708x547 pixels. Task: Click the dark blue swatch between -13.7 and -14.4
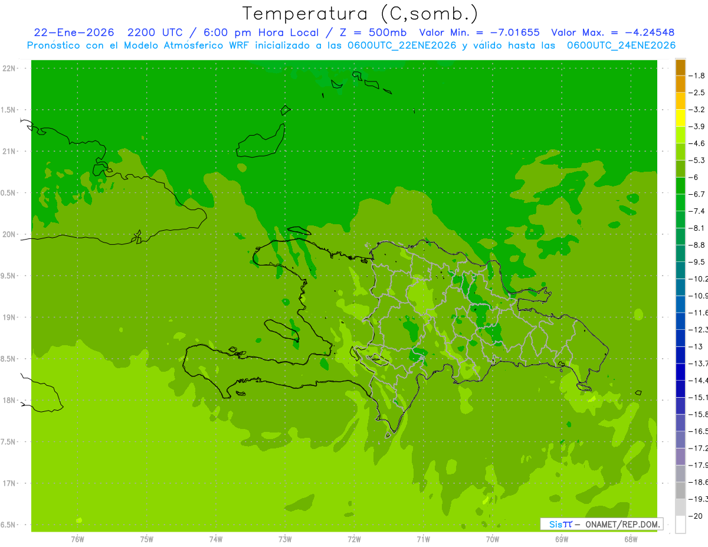click(680, 371)
